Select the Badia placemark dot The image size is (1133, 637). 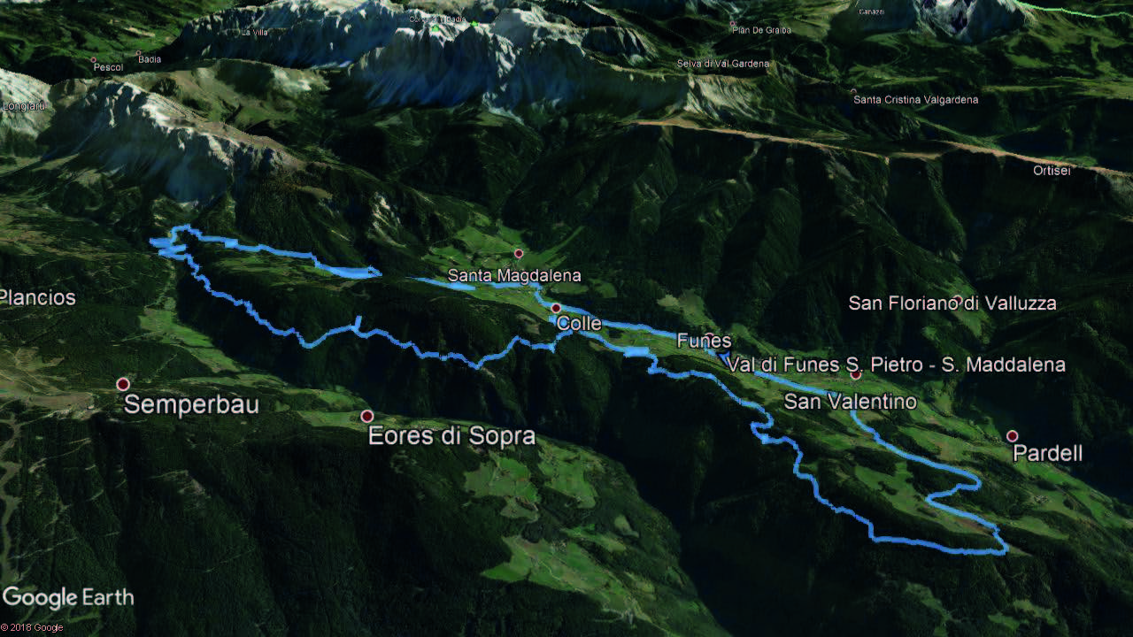(140, 53)
